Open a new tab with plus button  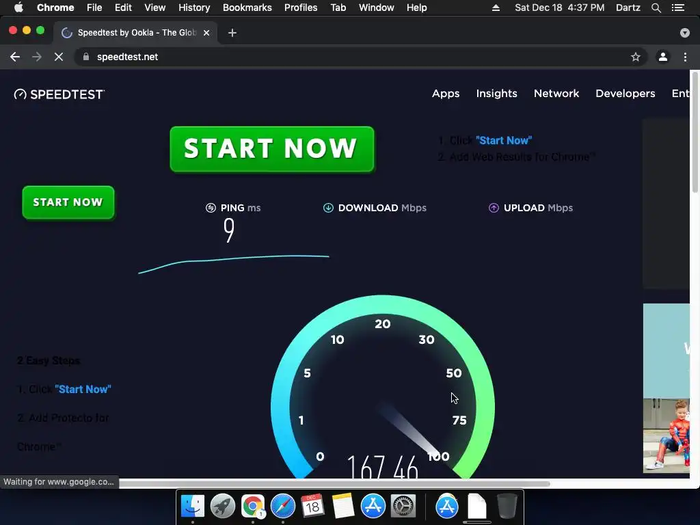tap(232, 33)
